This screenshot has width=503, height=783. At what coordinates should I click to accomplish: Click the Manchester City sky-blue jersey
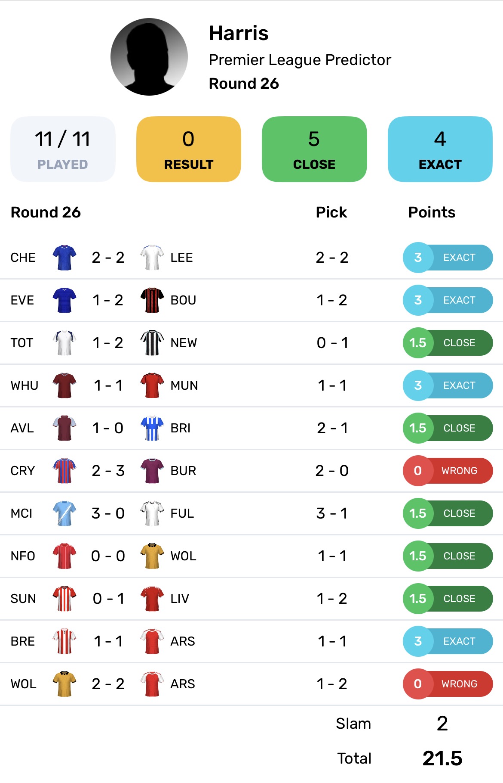click(x=64, y=513)
